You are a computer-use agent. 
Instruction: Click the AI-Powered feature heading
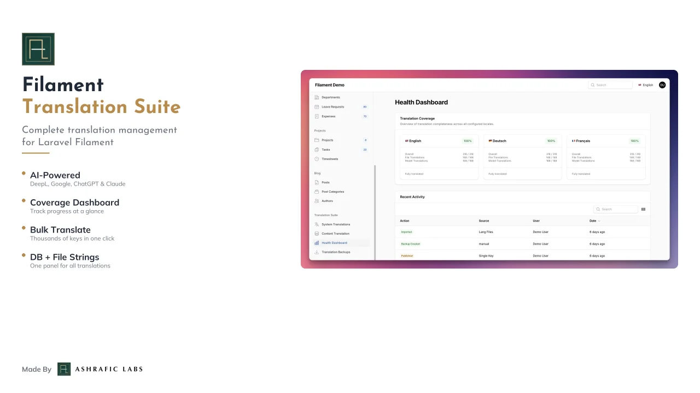(55, 175)
